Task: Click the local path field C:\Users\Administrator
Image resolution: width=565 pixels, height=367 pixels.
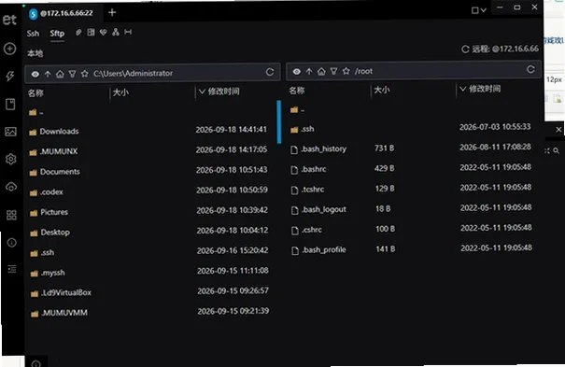Action: pyautogui.click(x=133, y=73)
